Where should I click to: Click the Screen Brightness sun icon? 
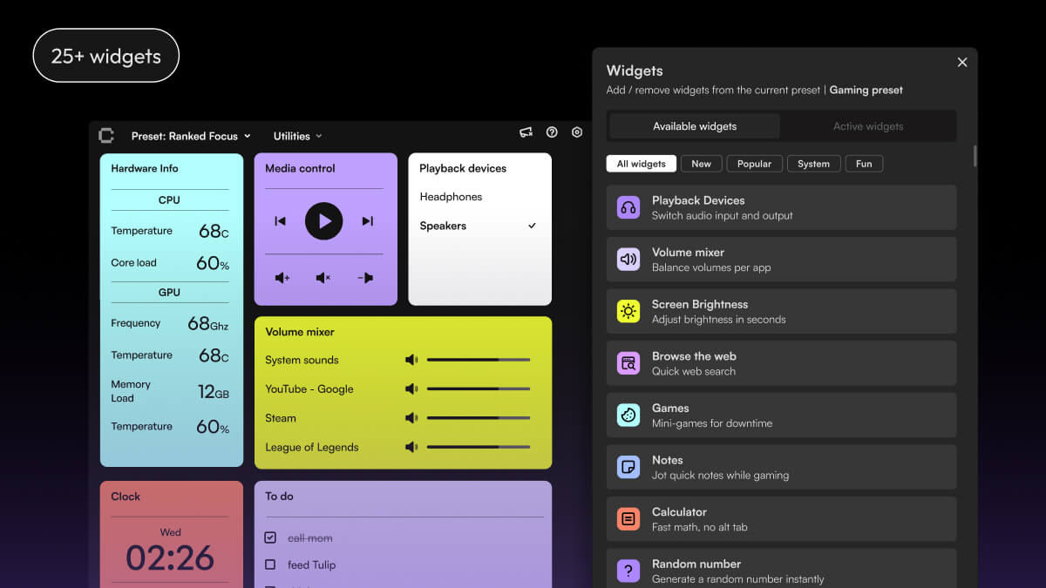(x=628, y=311)
